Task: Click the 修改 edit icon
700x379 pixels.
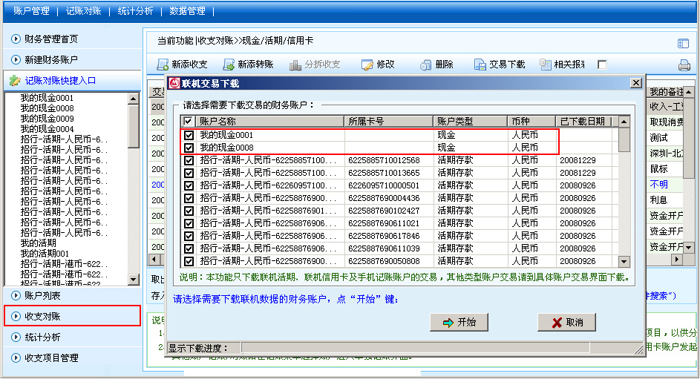Action: pos(367,65)
